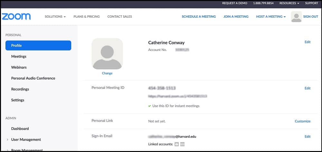Open Contact Sales page
The width and height of the screenshot is (322, 152).
120,17
